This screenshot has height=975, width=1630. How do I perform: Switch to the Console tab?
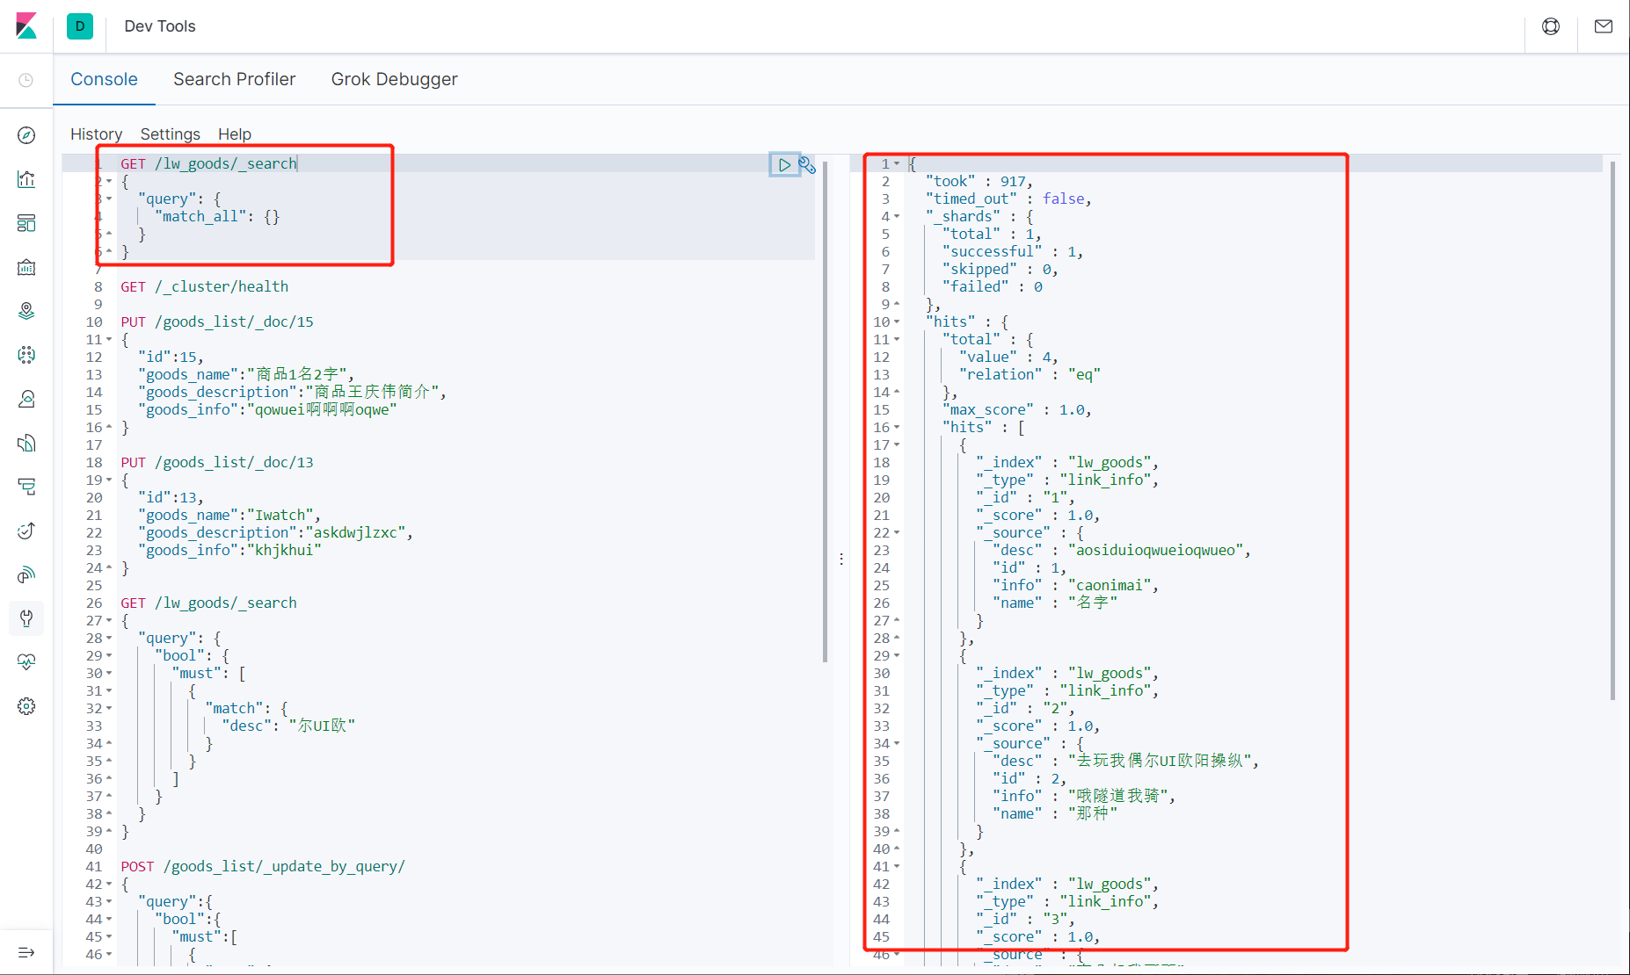(104, 79)
